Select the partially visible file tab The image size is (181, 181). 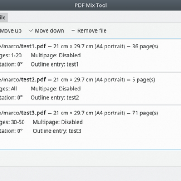tap(4, 18)
